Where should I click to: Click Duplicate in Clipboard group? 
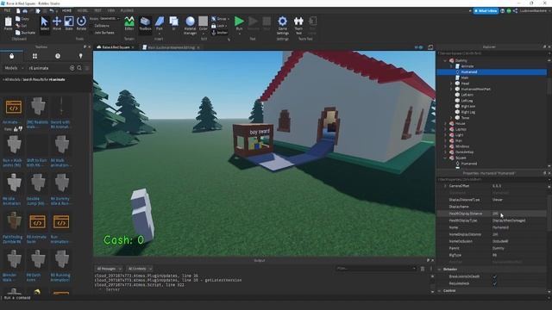point(25,33)
